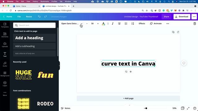Select the SHINE font combination
The height and width of the screenshot is (111, 198).
click(24, 104)
